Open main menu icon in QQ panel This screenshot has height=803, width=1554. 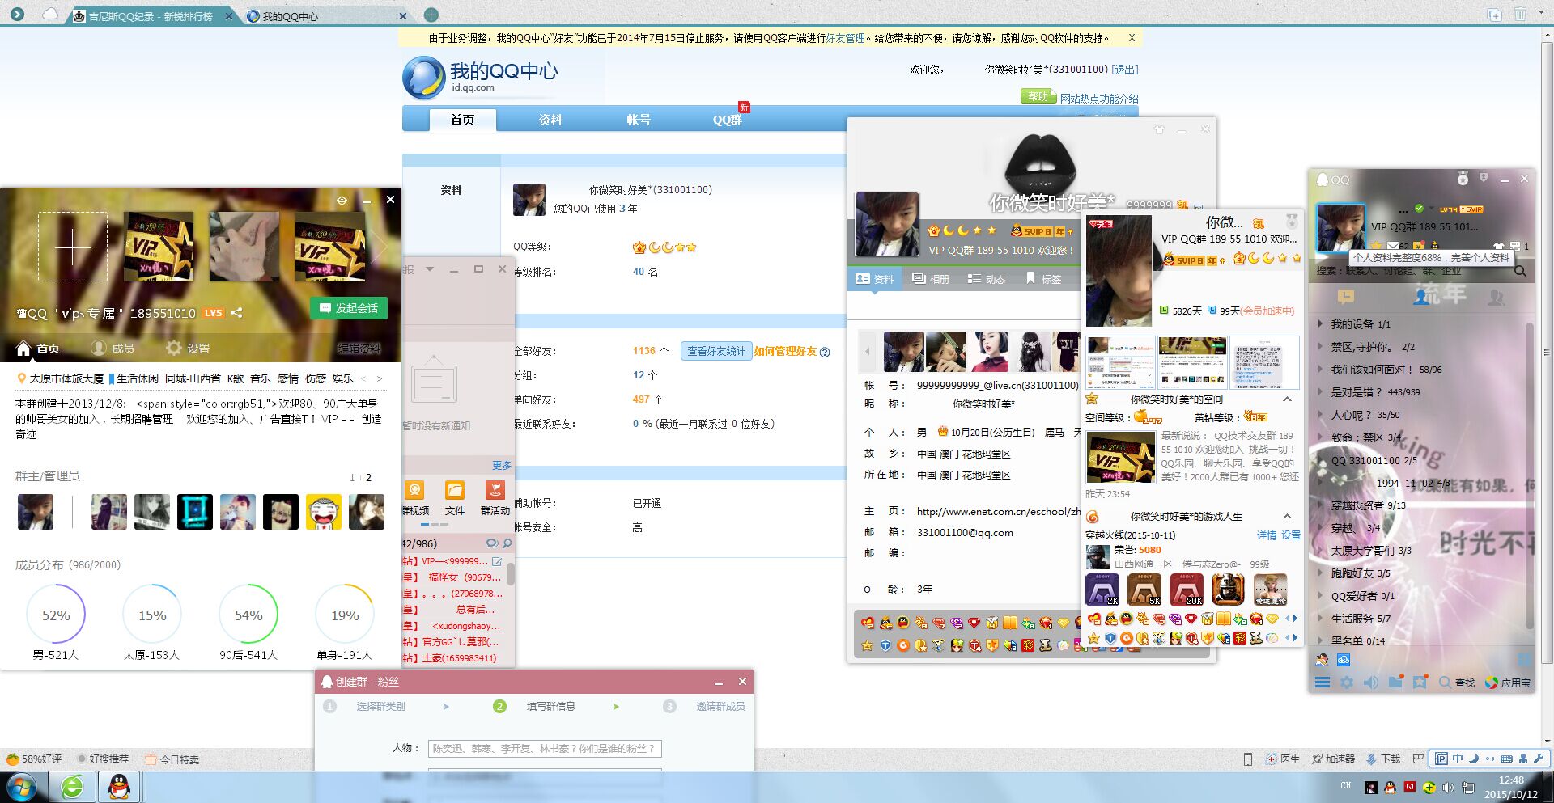[x=1323, y=683]
